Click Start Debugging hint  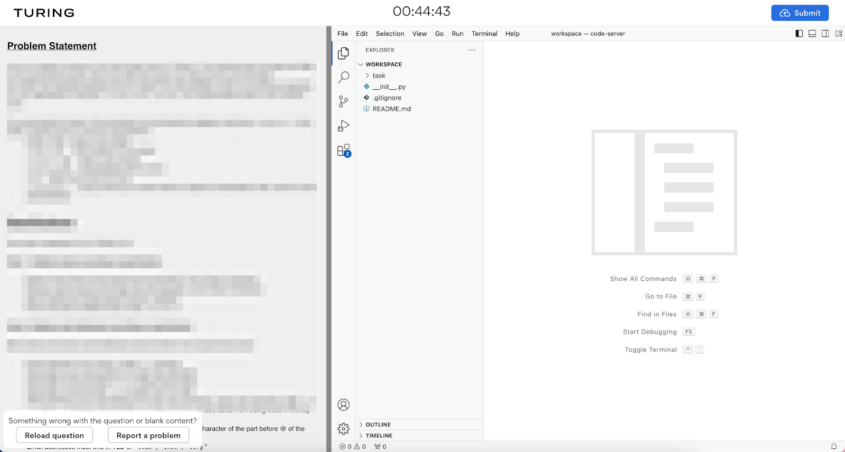click(x=650, y=332)
